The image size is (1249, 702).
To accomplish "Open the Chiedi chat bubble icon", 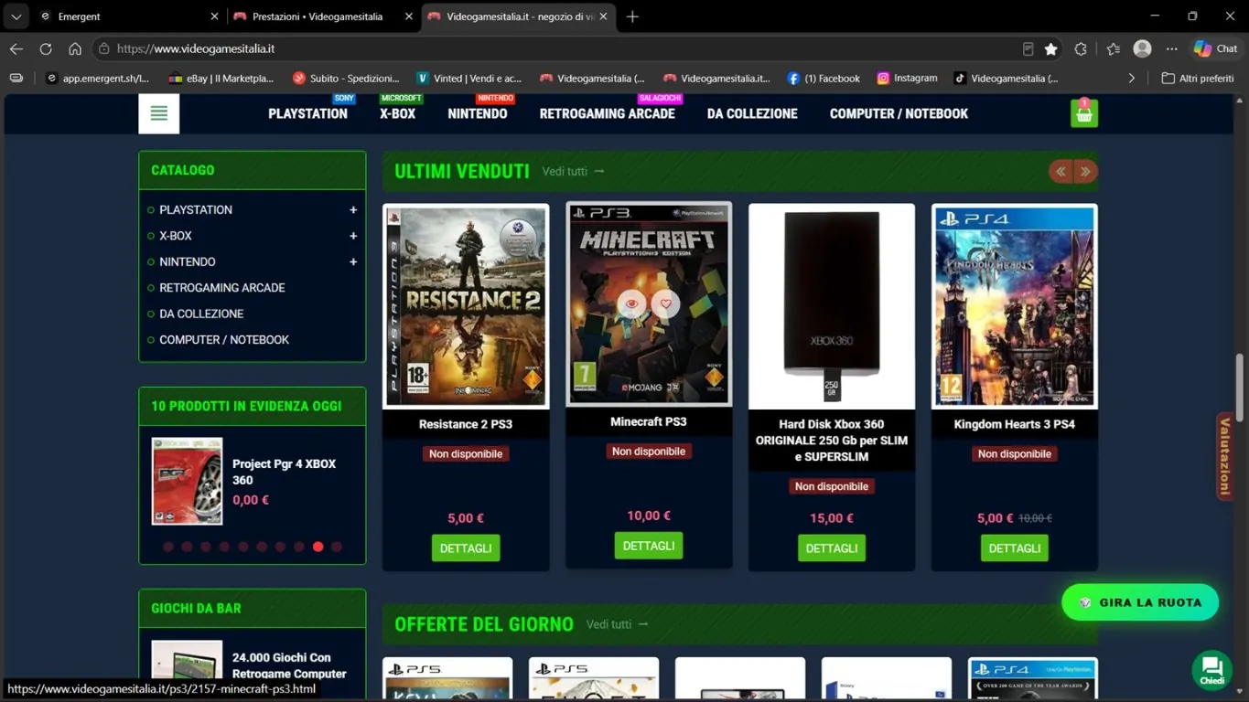I will pyautogui.click(x=1212, y=669).
